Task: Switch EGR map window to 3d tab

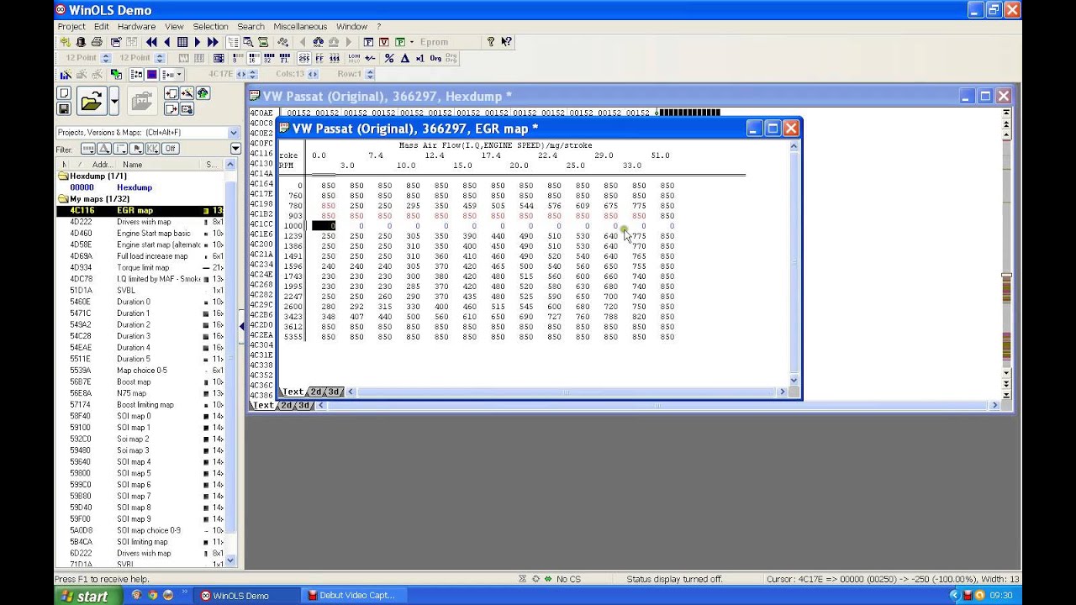Action: tap(333, 392)
